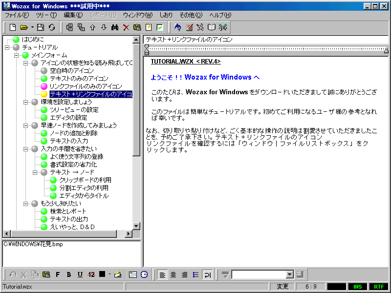This screenshot has width=391, height=293.
Task: Open the ウィンドウ(W) menu
Action: (x=138, y=15)
